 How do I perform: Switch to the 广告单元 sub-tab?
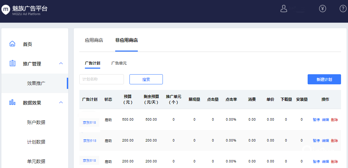119,63
